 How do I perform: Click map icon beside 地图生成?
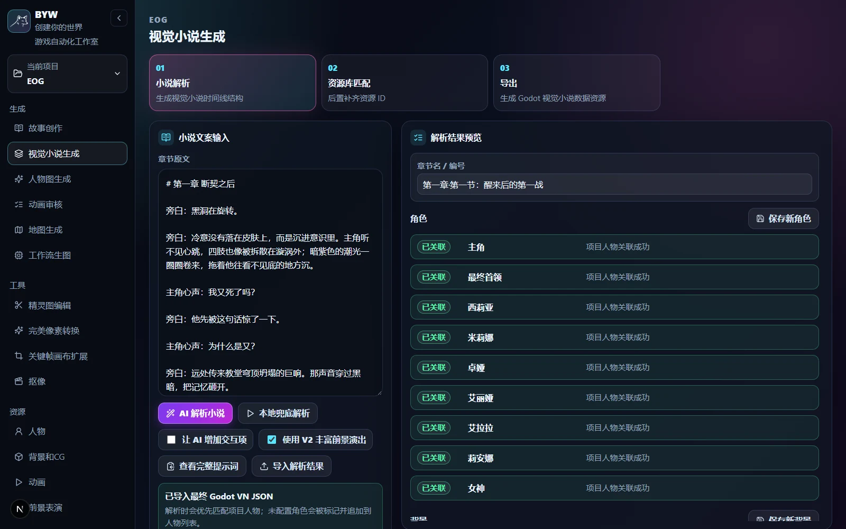[x=19, y=230]
